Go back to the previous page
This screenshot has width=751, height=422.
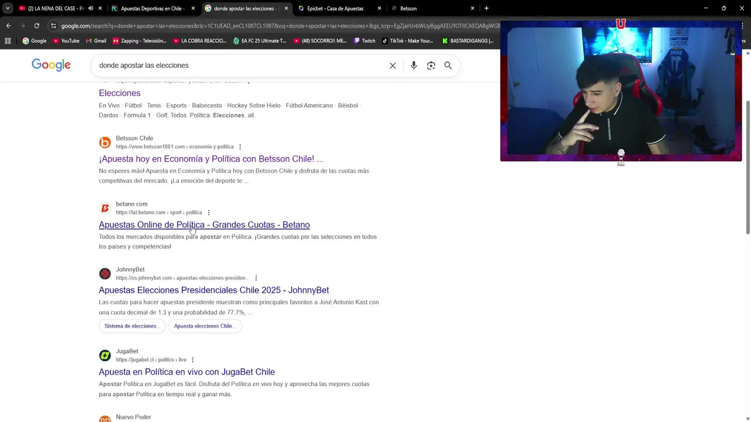[x=8, y=26]
